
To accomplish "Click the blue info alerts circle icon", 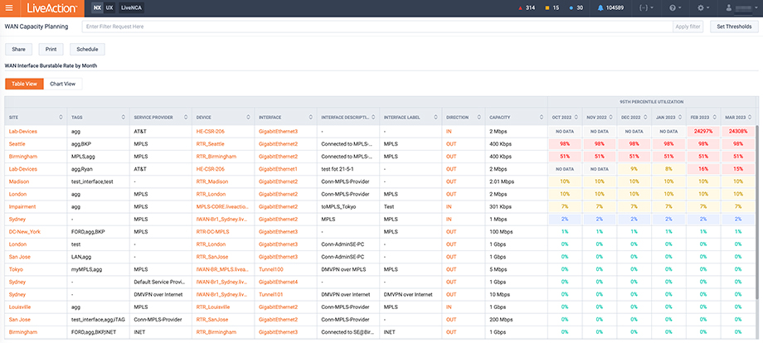I will click(572, 7).
